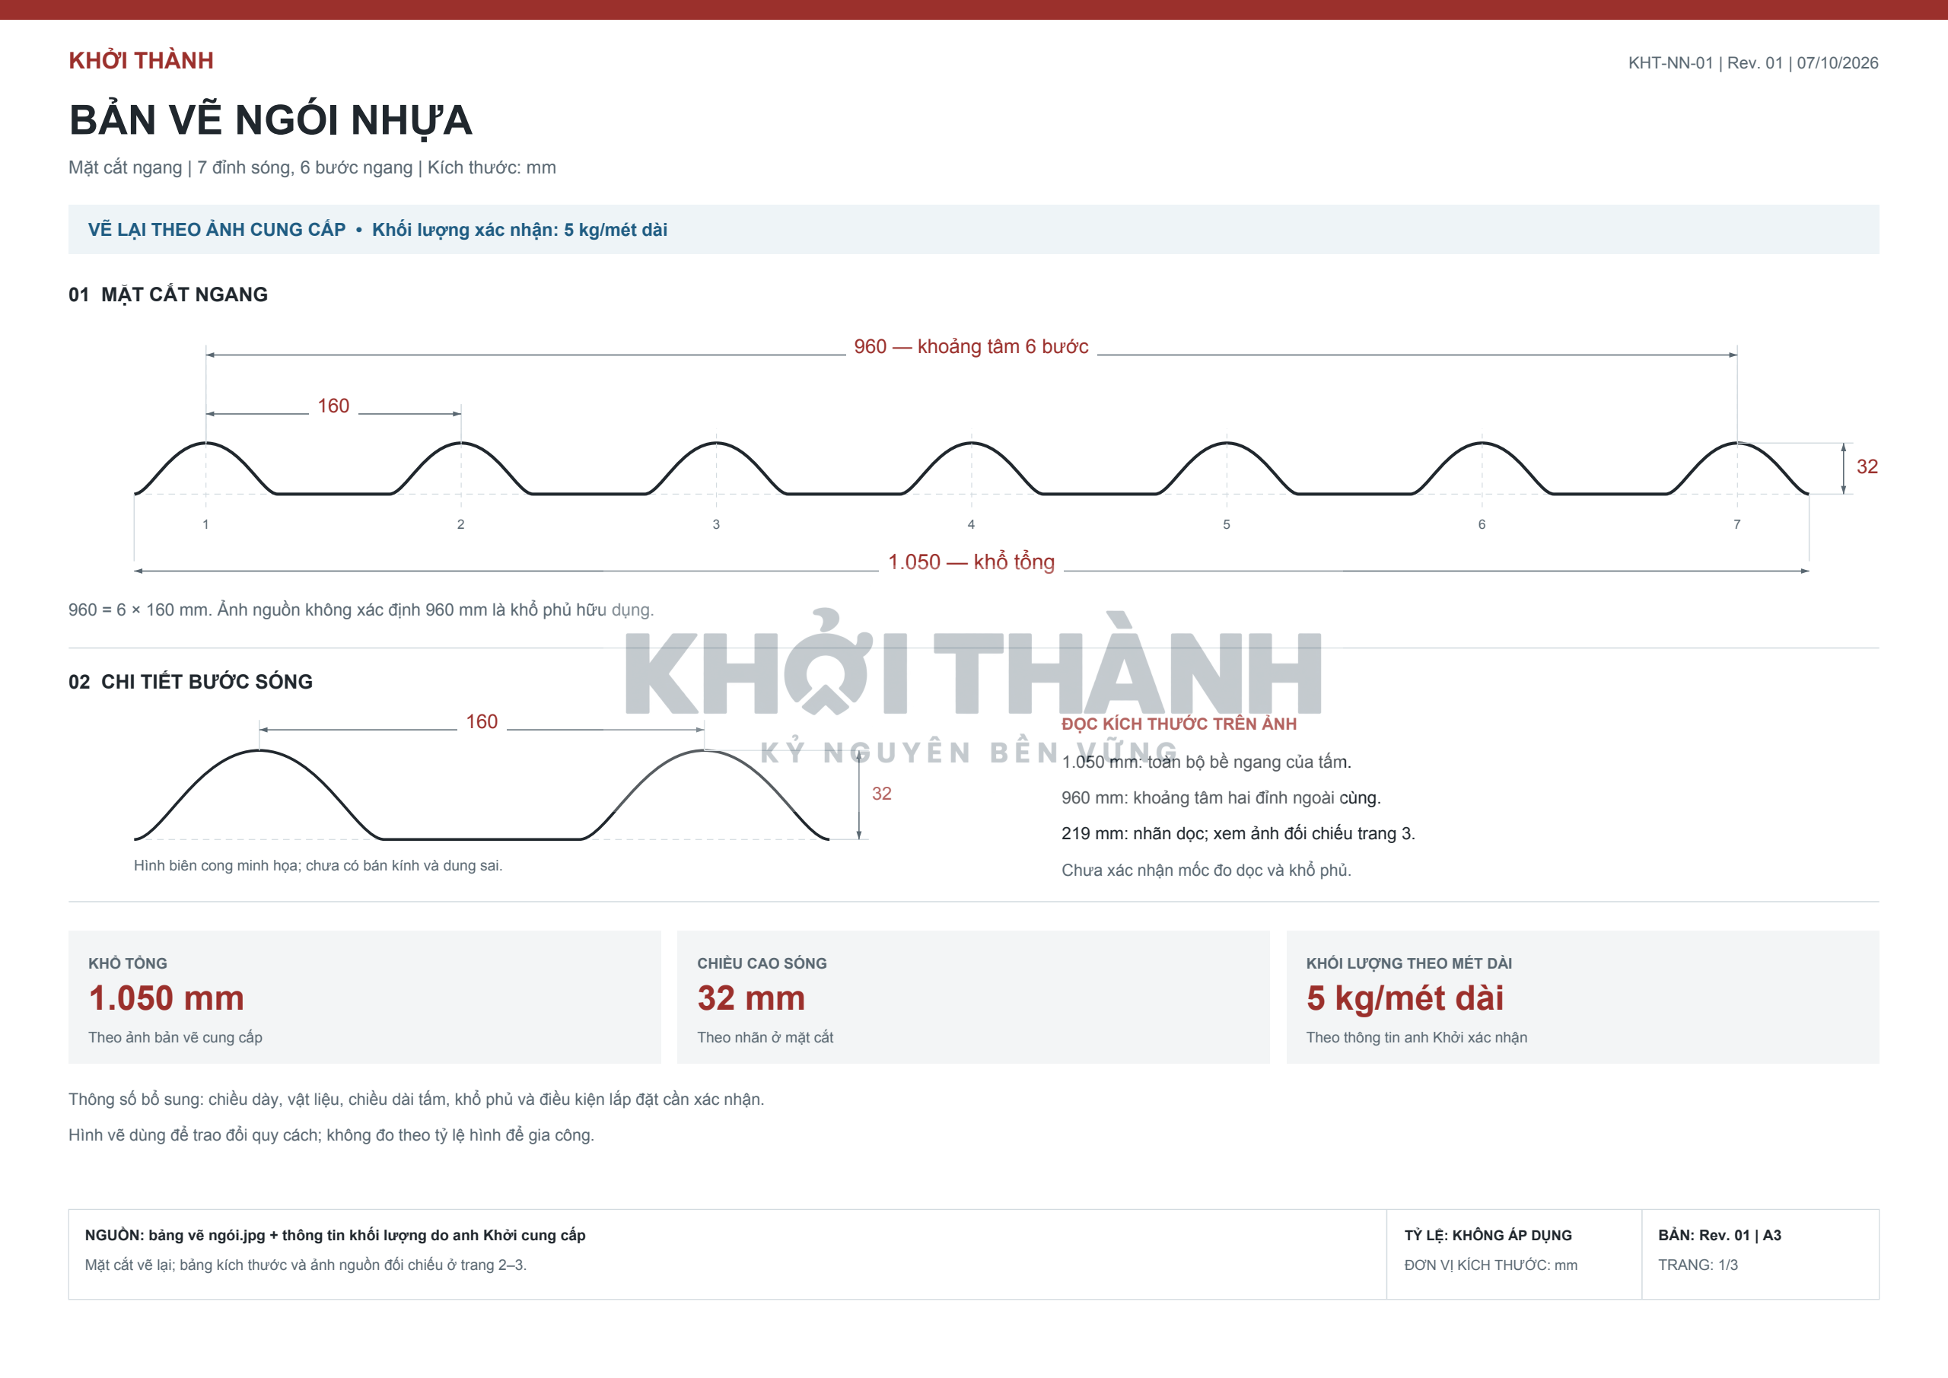Click the label "KHỐI LƯỢNG THEO MÉT DÀI"

[x=1408, y=963]
